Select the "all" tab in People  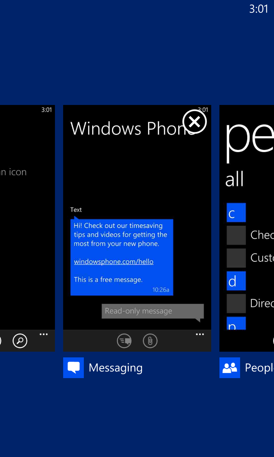coord(234,179)
